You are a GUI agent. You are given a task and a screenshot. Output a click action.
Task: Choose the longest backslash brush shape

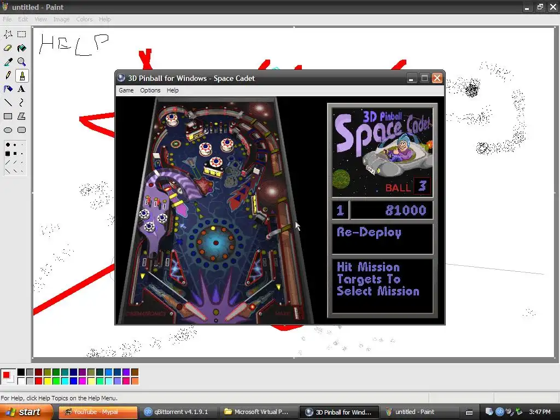[x=8, y=171]
